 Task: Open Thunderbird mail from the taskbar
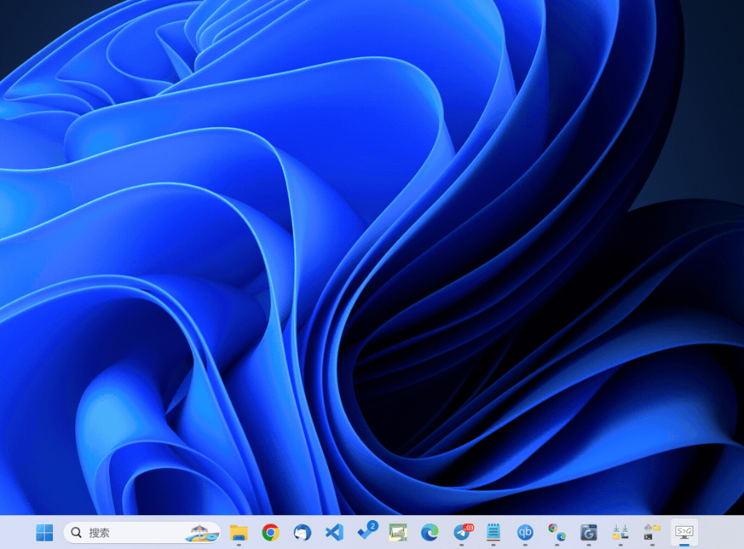click(x=303, y=532)
